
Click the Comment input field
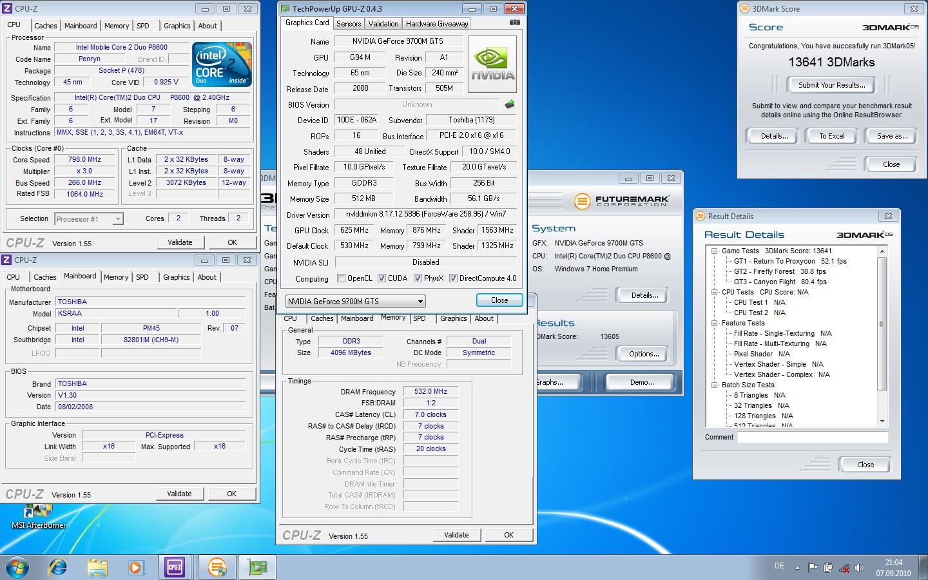(813, 437)
